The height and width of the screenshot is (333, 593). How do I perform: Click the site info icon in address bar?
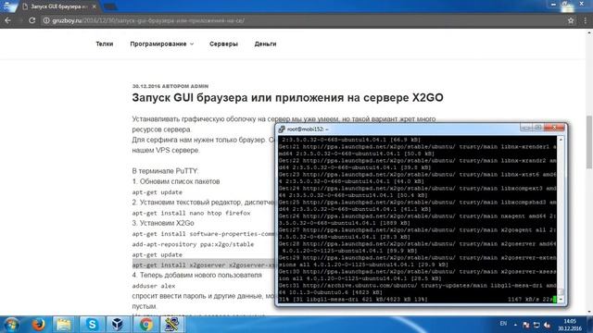pos(46,20)
